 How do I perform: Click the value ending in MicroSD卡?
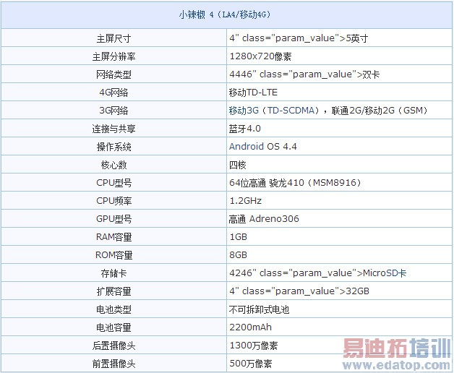pos(318,273)
